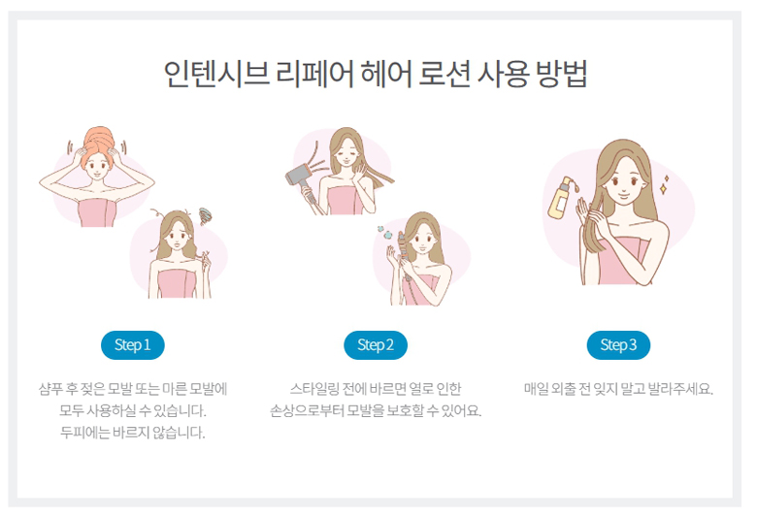Click the text 스타일링 전에 바르면 열로 인한
757x517 pixels.
[376, 389]
